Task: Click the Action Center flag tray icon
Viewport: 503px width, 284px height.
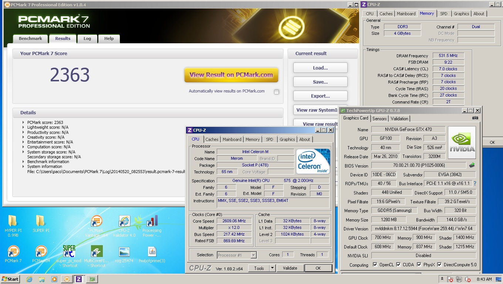Action: pos(450,279)
